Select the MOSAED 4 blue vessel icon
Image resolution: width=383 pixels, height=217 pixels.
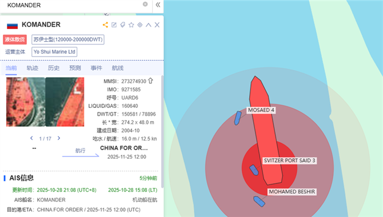238,118
